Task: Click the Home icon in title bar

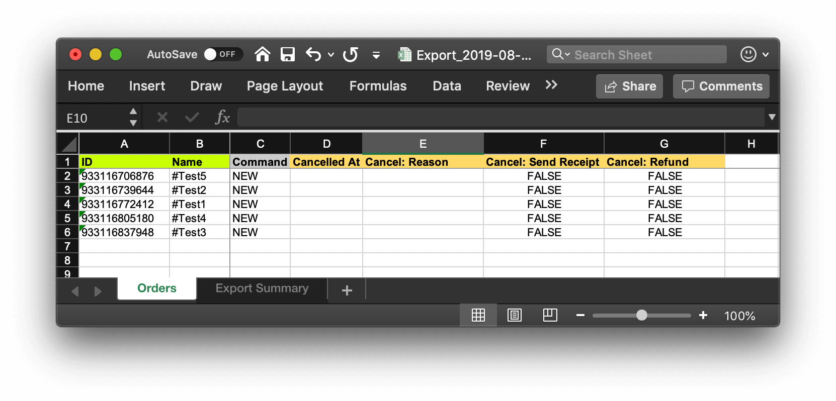Action: click(x=262, y=54)
